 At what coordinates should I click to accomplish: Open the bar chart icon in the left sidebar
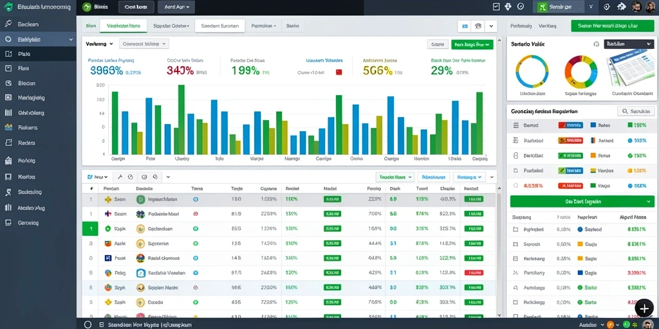tap(8, 112)
